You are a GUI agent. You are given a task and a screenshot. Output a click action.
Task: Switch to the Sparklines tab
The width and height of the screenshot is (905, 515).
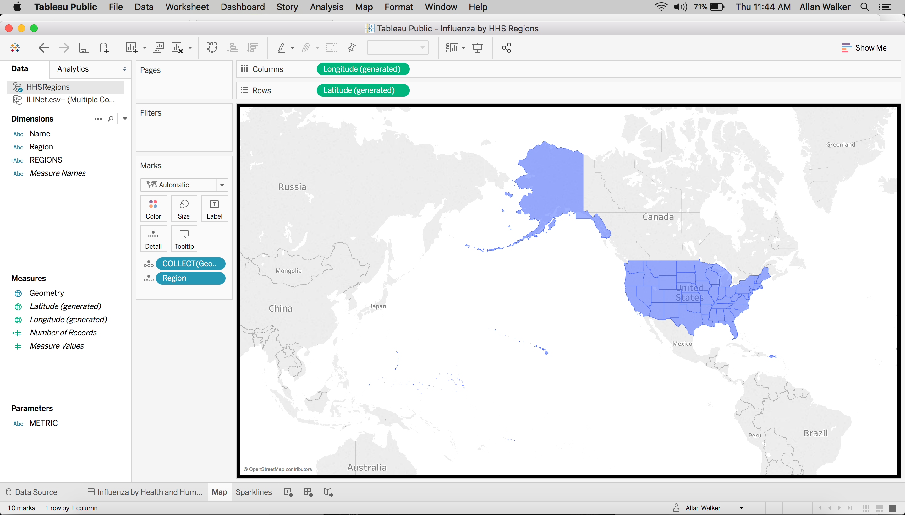[254, 492]
